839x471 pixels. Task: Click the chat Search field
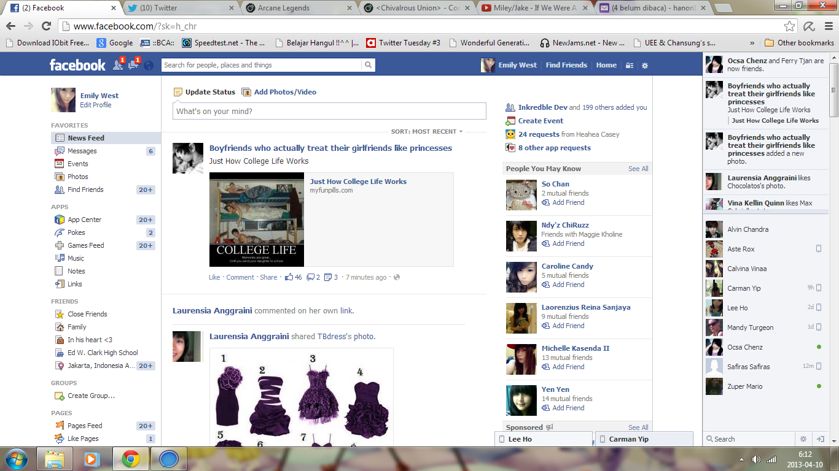[749, 439]
